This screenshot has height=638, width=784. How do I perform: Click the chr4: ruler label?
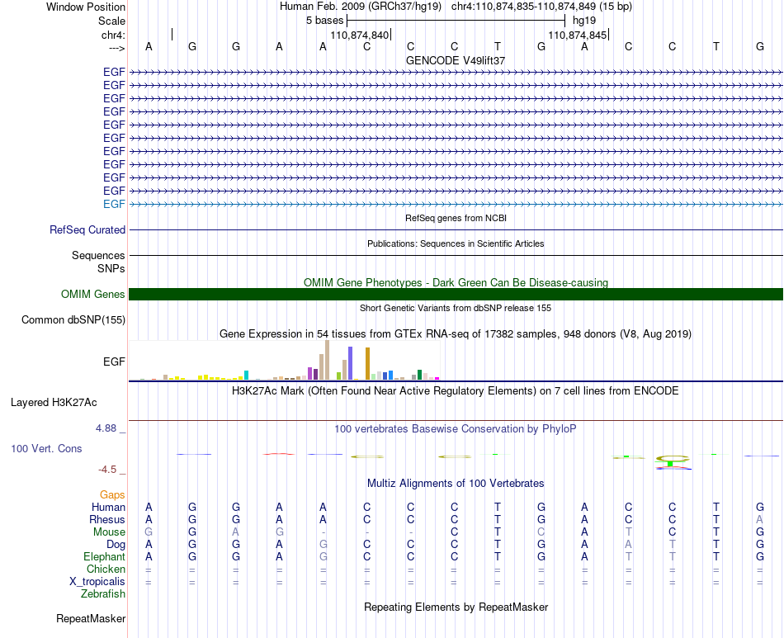[x=113, y=35]
